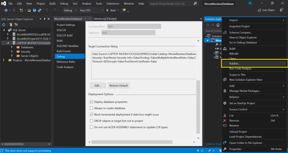This screenshot has height=153, width=288.
Task: Click the Edit... connection string button
Action: tap(98, 85)
